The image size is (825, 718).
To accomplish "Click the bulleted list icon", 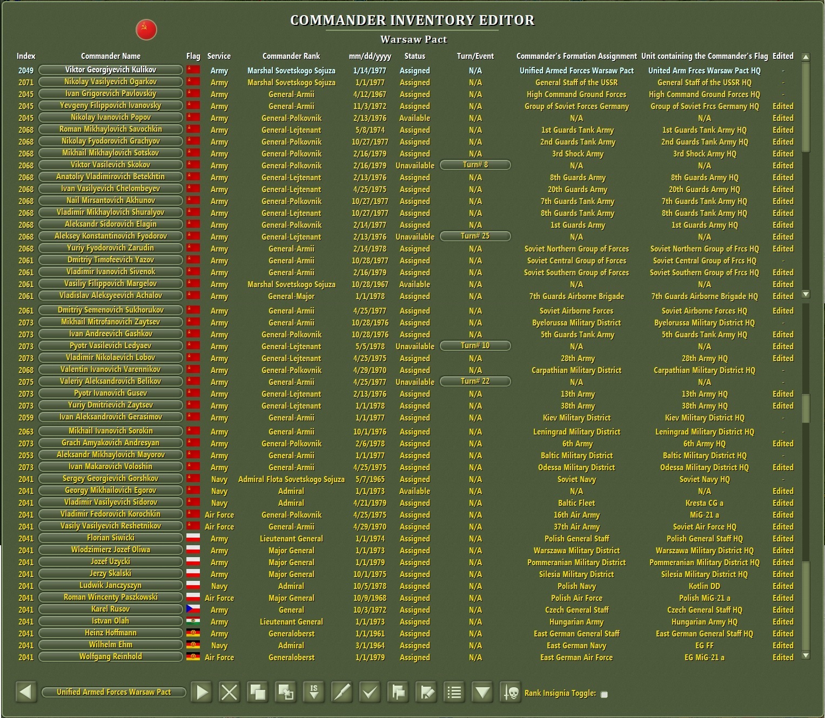I will (454, 692).
